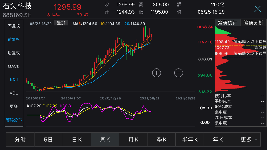Image resolution: width=267 pixels, height=150 pixels.
Task: Zoom in chart with plus icon
Action: (157, 73)
